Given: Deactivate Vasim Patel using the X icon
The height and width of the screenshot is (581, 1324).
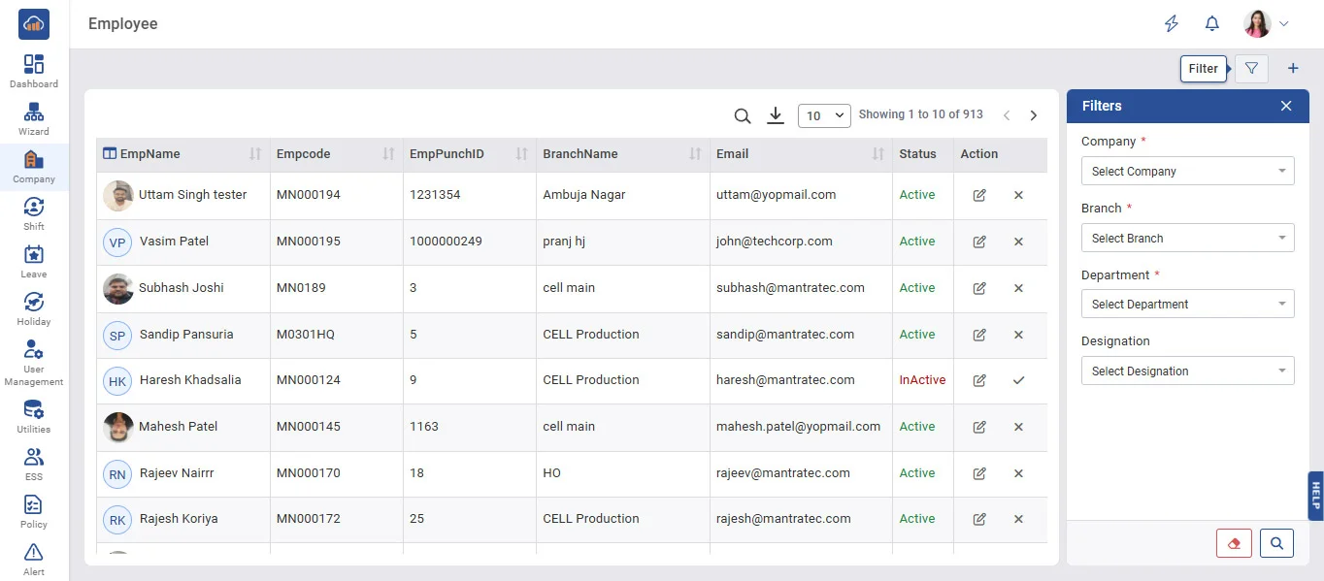Looking at the screenshot, I should [1018, 242].
